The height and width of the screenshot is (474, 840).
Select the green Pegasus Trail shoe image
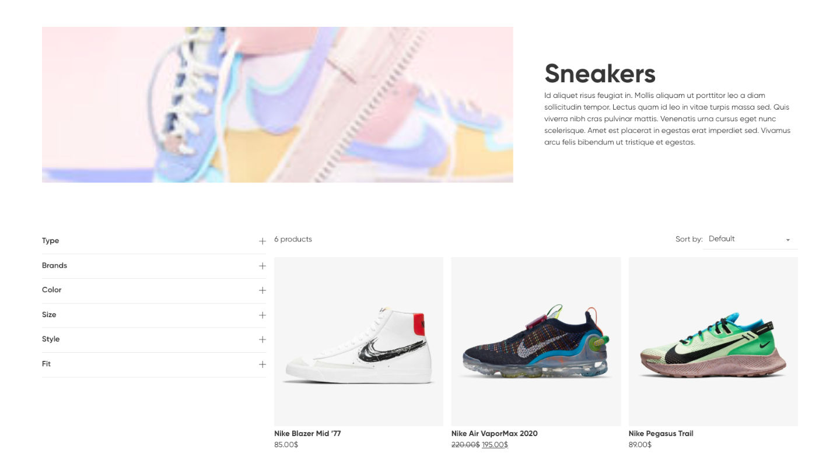(x=713, y=342)
